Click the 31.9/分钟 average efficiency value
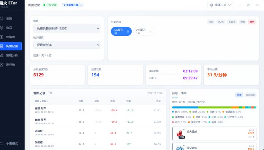264x150 pixels. tap(217, 75)
